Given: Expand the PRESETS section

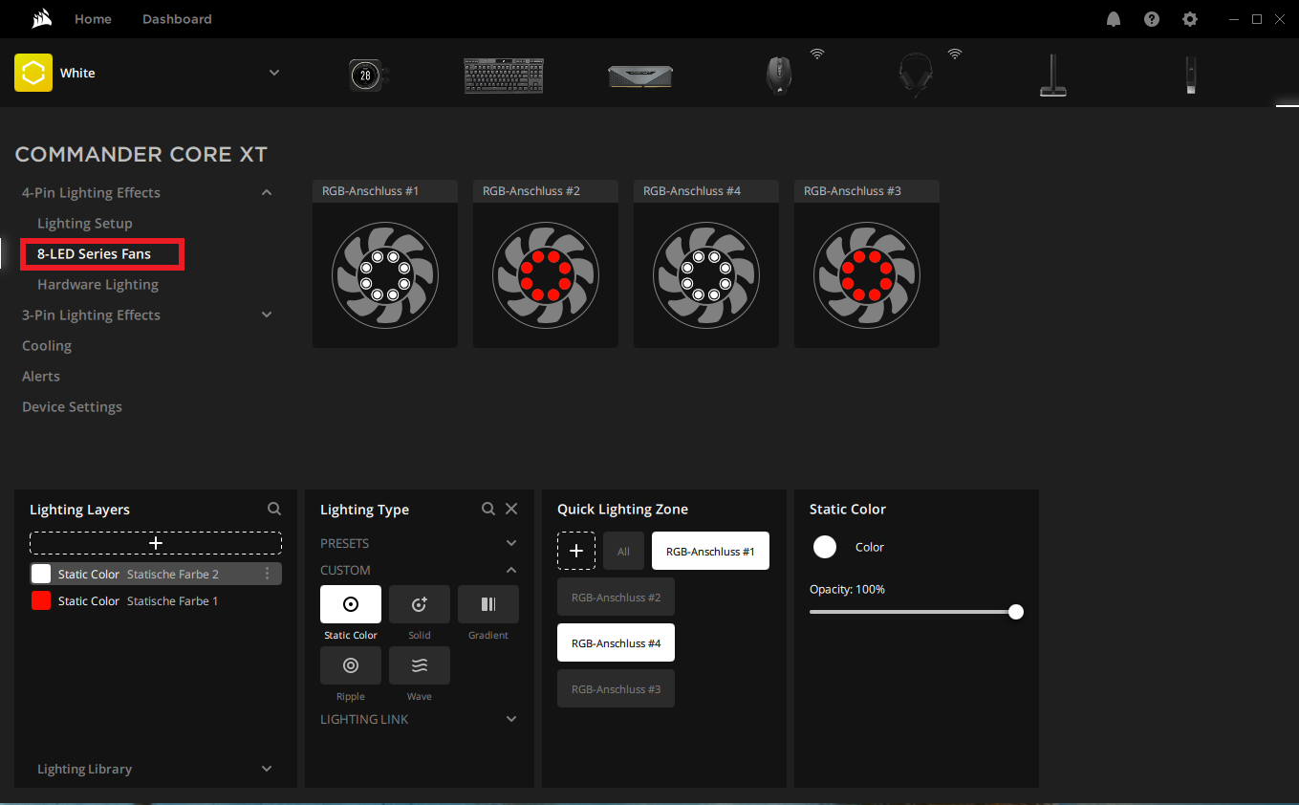Looking at the screenshot, I should coord(511,543).
